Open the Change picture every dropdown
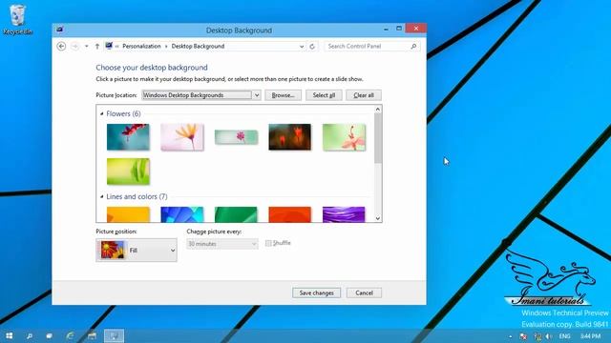 coord(222,244)
